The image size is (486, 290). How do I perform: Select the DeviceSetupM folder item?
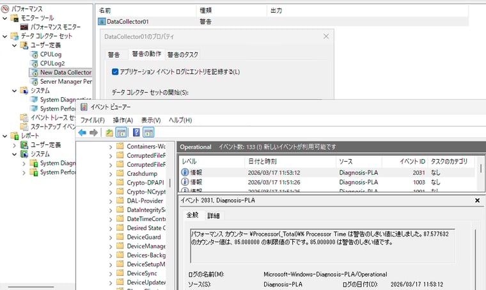coord(146,264)
